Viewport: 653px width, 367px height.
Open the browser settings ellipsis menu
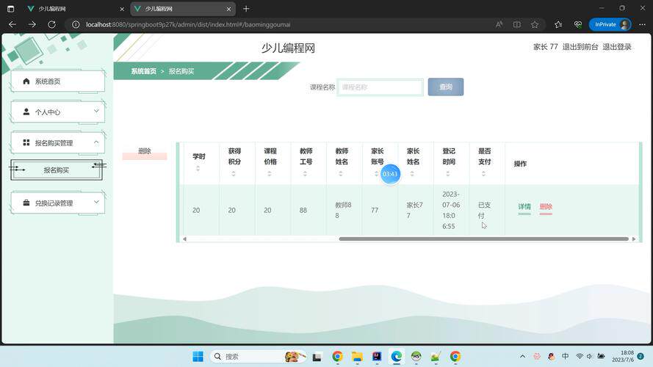point(642,24)
